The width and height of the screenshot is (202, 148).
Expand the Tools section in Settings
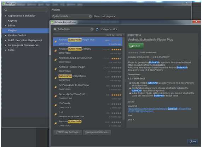tap(5, 50)
